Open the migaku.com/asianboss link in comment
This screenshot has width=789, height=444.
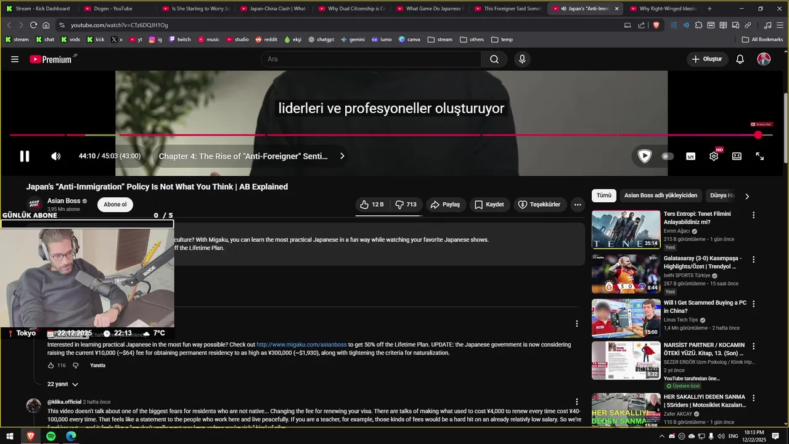tap(301, 345)
